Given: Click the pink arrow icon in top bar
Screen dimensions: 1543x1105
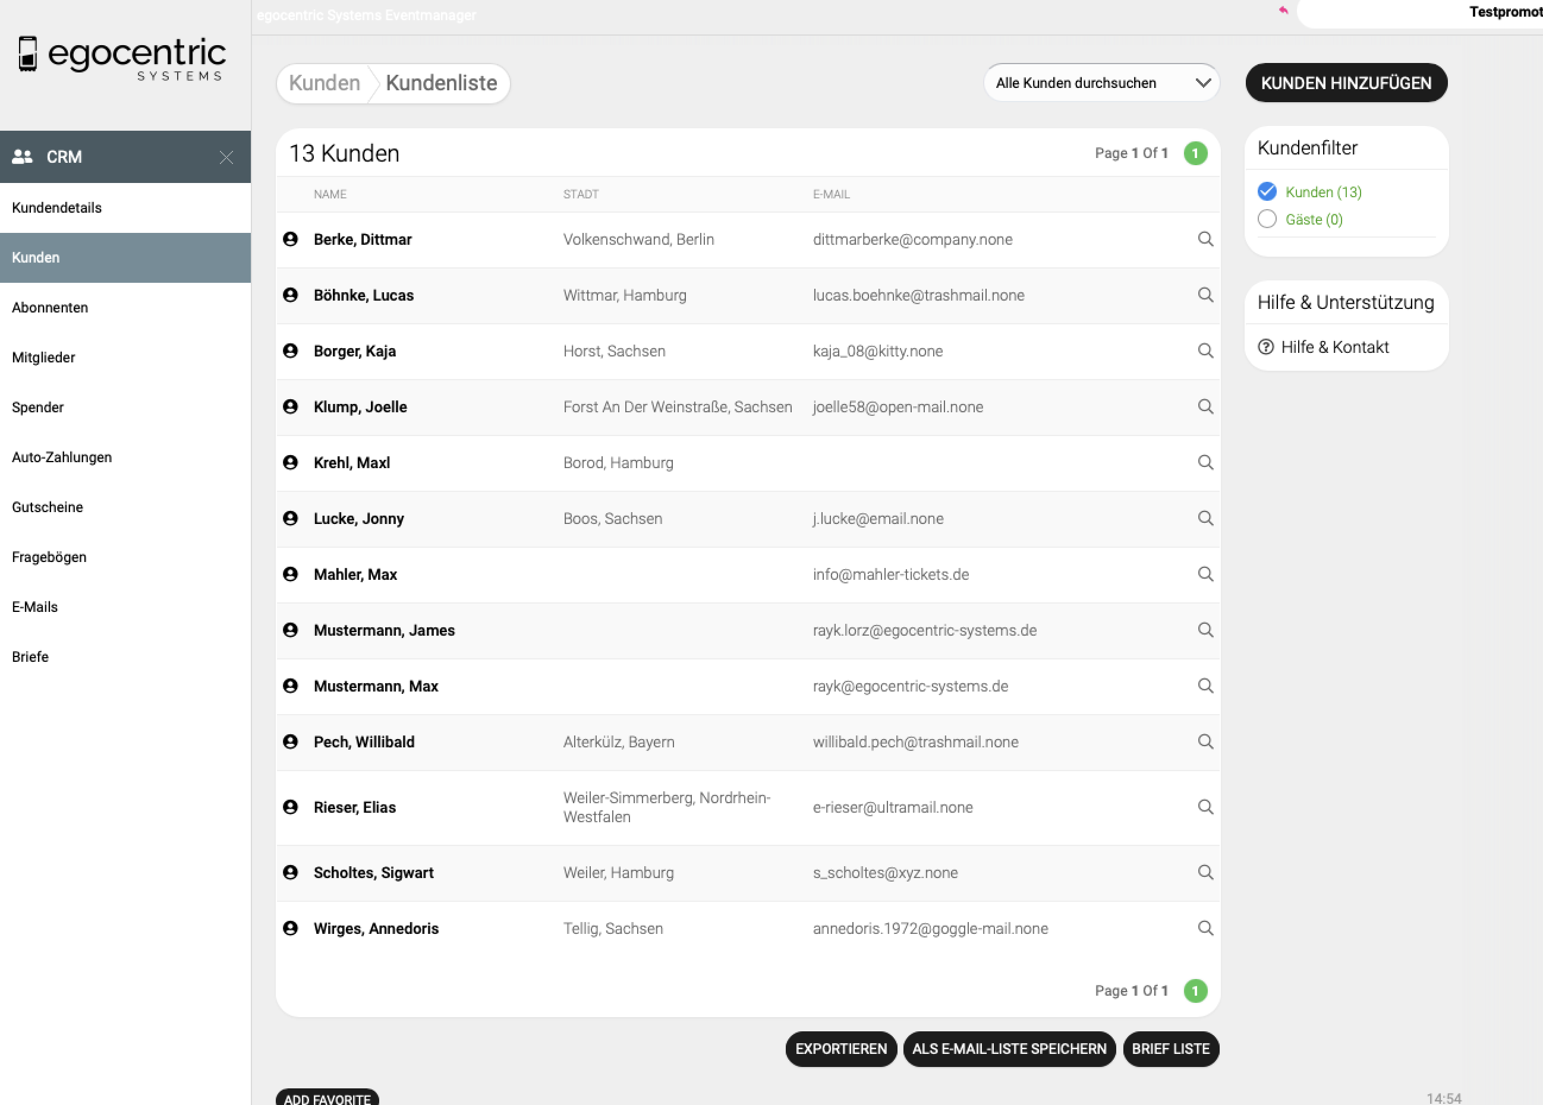Looking at the screenshot, I should point(1283,10).
